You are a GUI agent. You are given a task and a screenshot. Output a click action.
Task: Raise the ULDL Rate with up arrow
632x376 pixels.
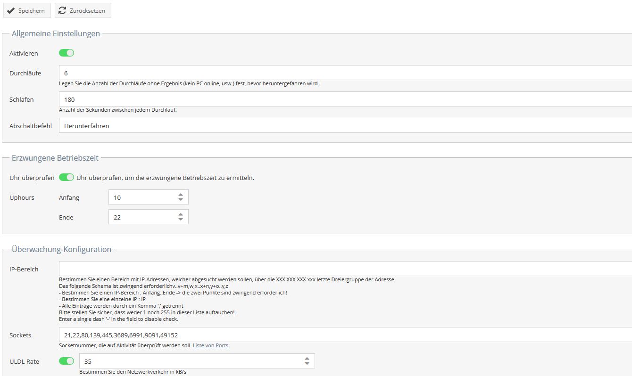point(307,359)
